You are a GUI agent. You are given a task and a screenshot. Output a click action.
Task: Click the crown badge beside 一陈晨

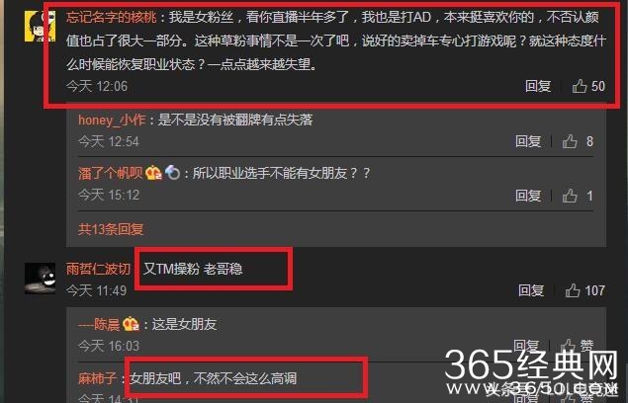(131, 324)
